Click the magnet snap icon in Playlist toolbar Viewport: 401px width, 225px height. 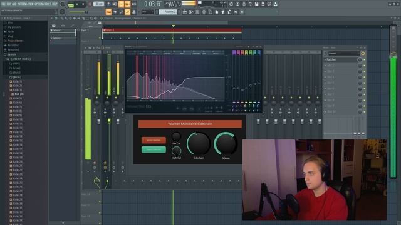pos(56,18)
